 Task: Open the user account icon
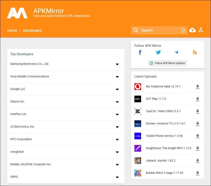tap(201, 30)
